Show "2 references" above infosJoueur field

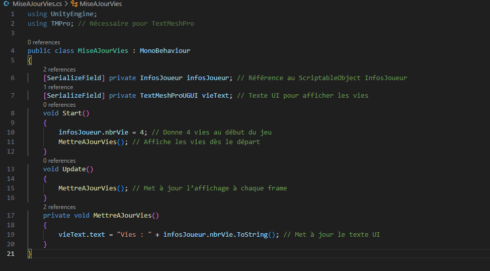pos(59,70)
